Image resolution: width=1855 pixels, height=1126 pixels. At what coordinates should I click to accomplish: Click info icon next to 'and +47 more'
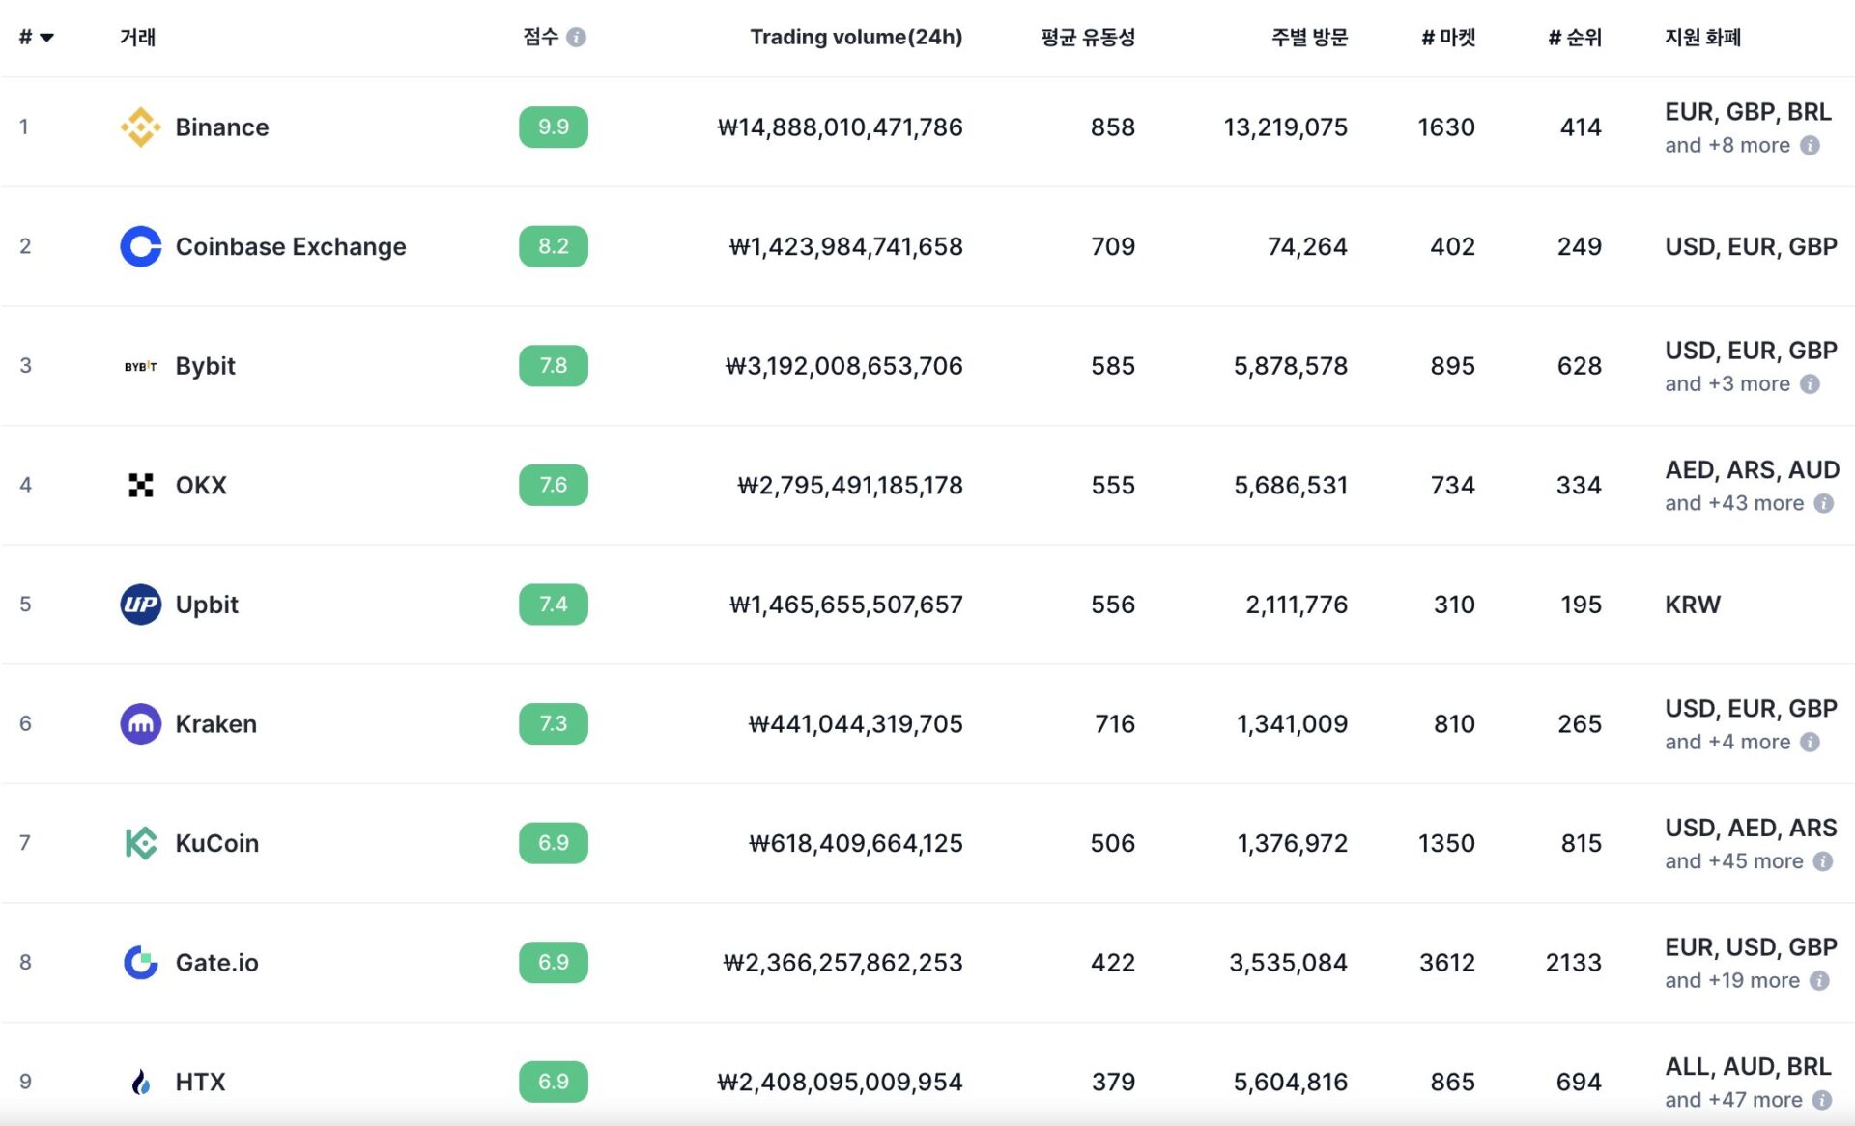tap(1821, 1100)
